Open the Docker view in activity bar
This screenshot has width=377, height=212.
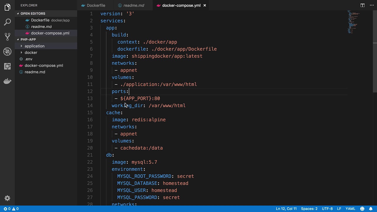pos(7,81)
